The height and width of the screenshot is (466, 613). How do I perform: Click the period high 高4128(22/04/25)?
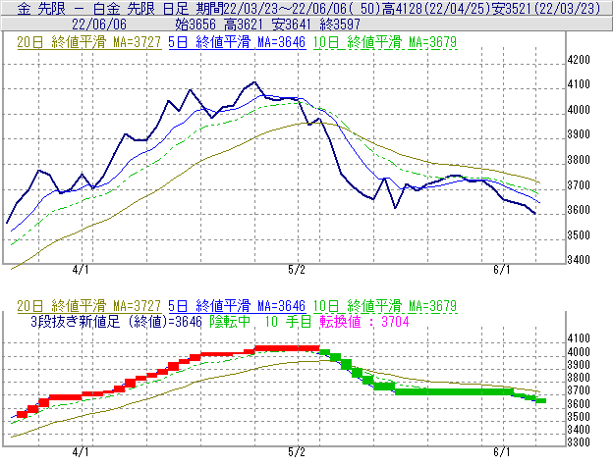(436, 8)
